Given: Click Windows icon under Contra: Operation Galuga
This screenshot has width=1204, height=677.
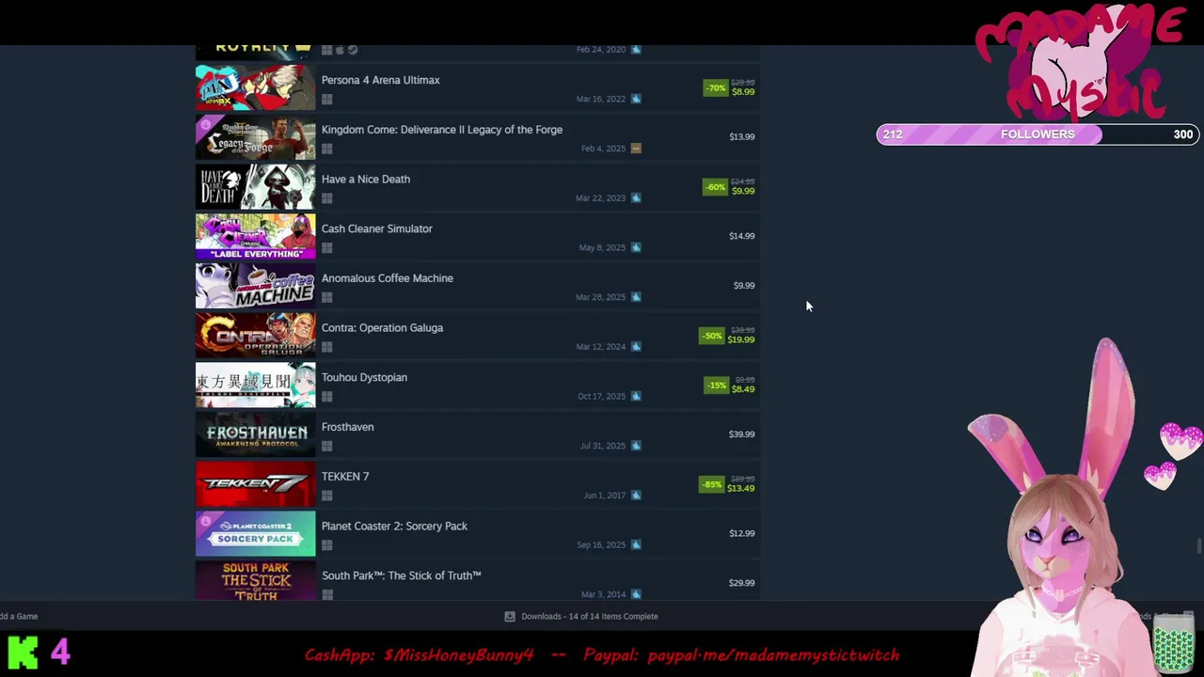Looking at the screenshot, I should click(326, 347).
